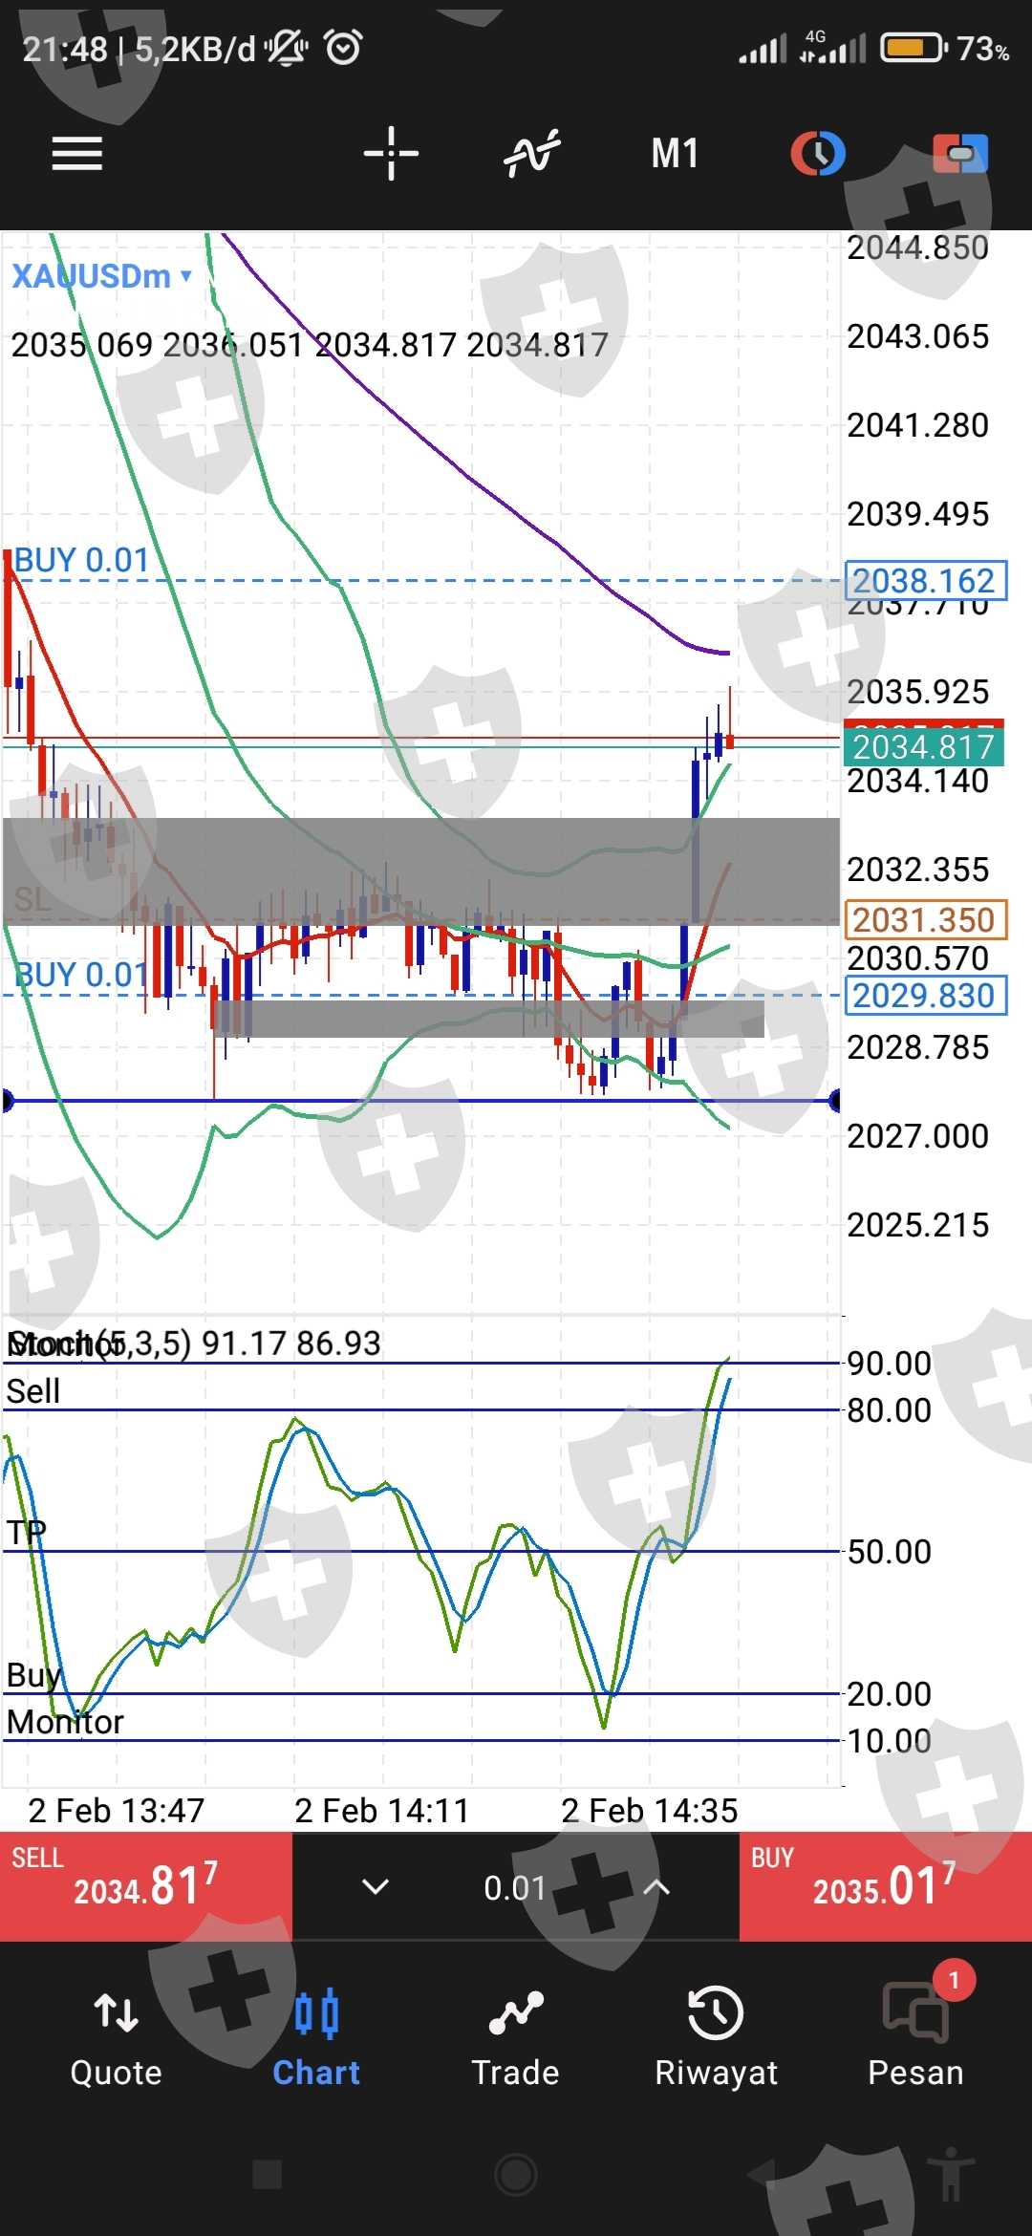Tap the 90.00 stochastic scale label
The height and width of the screenshot is (2236, 1032).
[890, 1364]
